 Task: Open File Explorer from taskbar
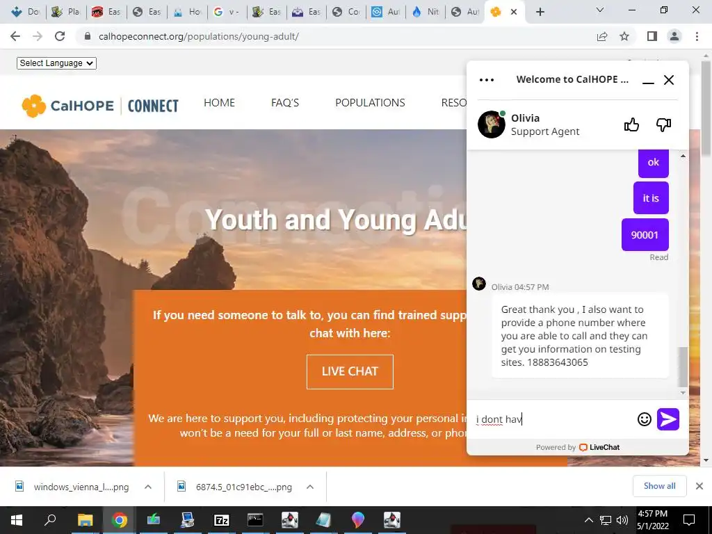point(85,520)
